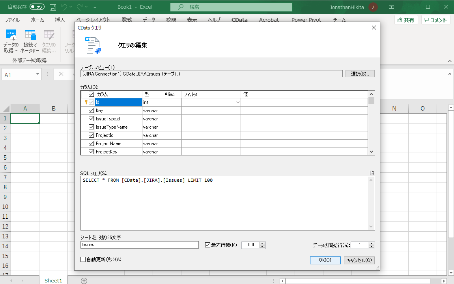Click into the SQL query text area
This screenshot has height=284, width=454.
pos(225,203)
